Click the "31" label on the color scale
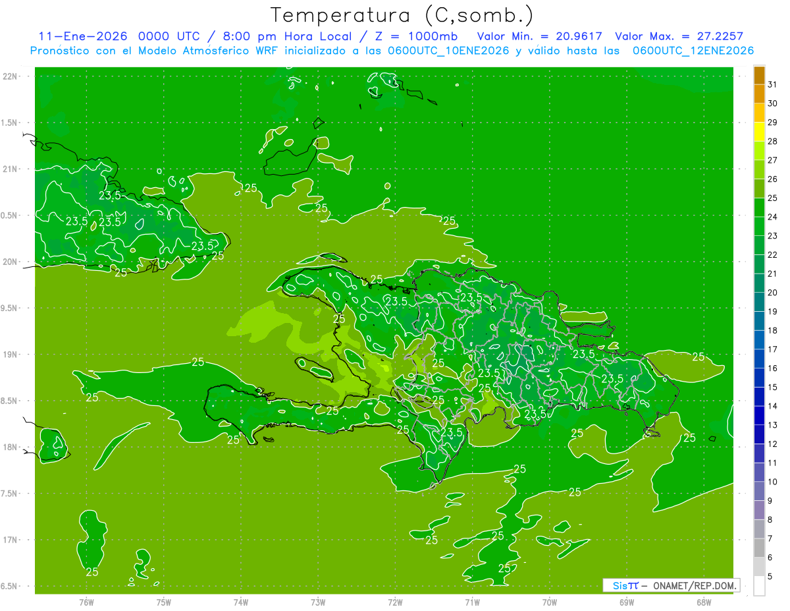 click(x=773, y=84)
